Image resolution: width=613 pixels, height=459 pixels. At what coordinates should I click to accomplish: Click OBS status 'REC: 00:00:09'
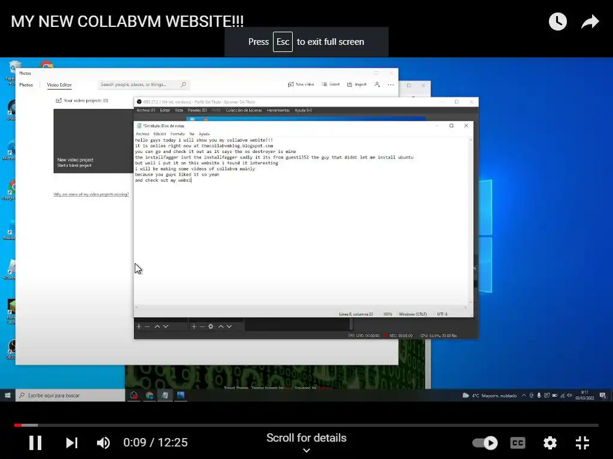[x=400, y=336]
